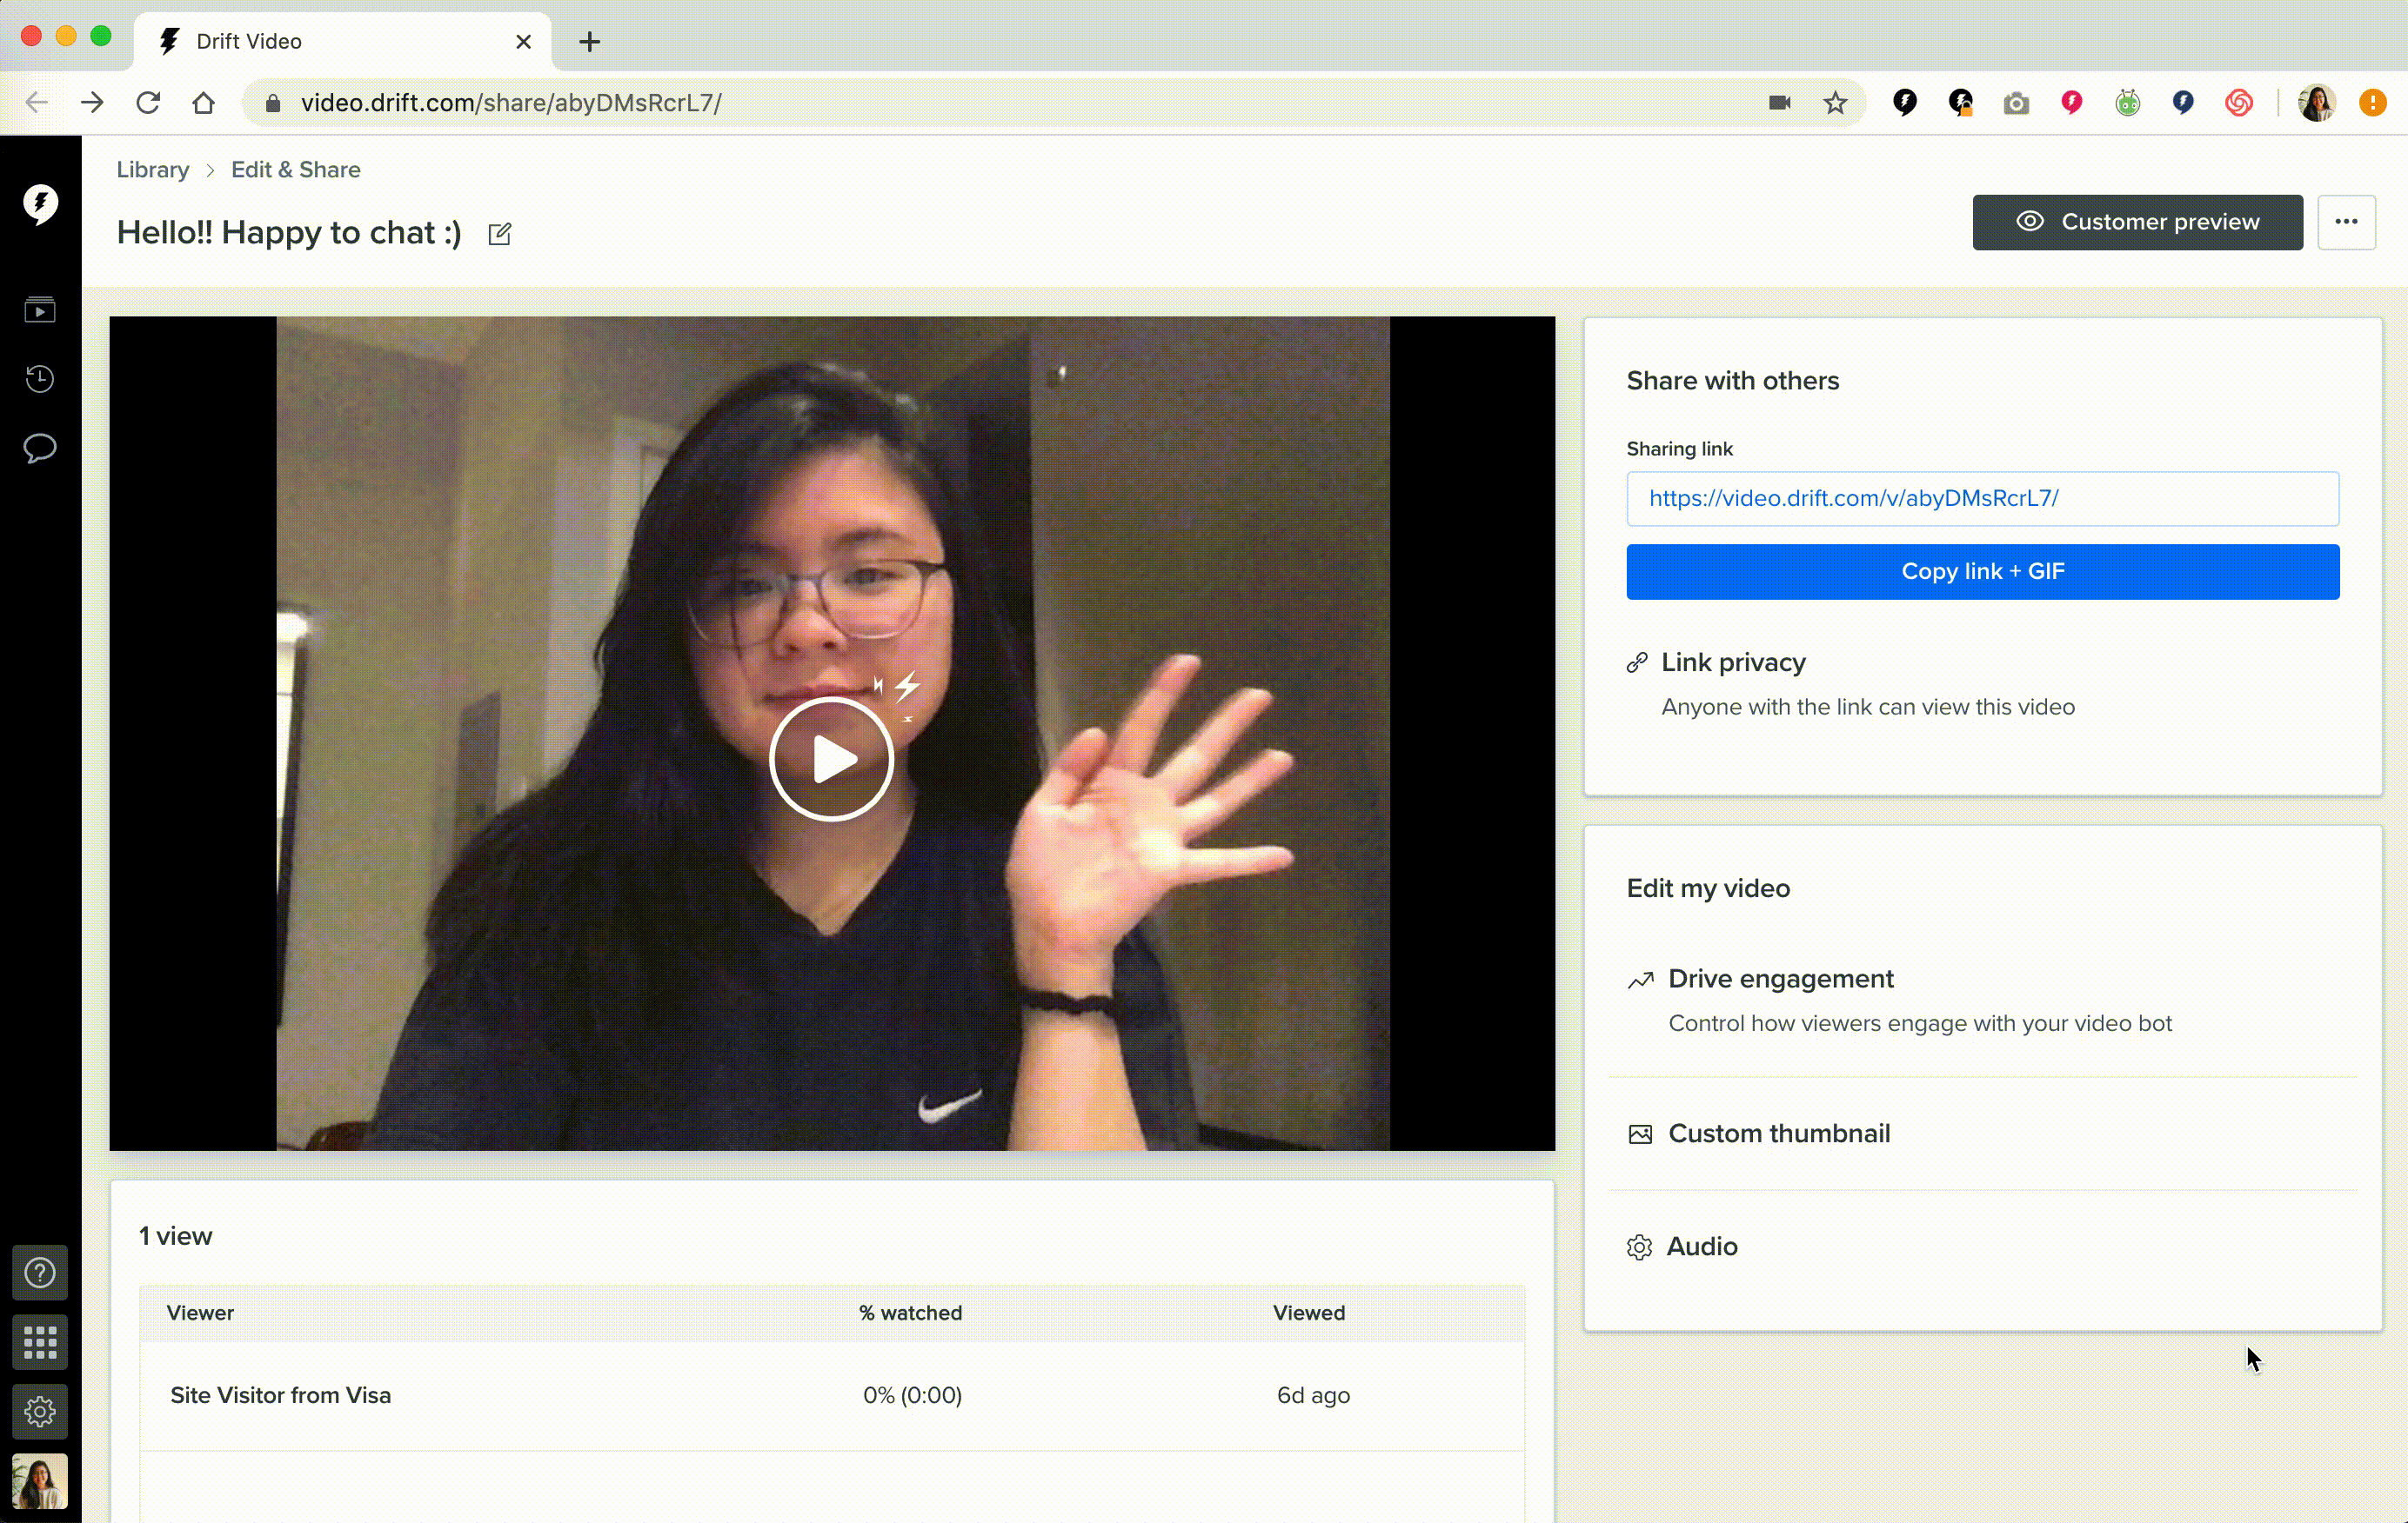Image resolution: width=2408 pixels, height=1523 pixels.
Task: Click the sharing link field
Action: [x=1982, y=499]
